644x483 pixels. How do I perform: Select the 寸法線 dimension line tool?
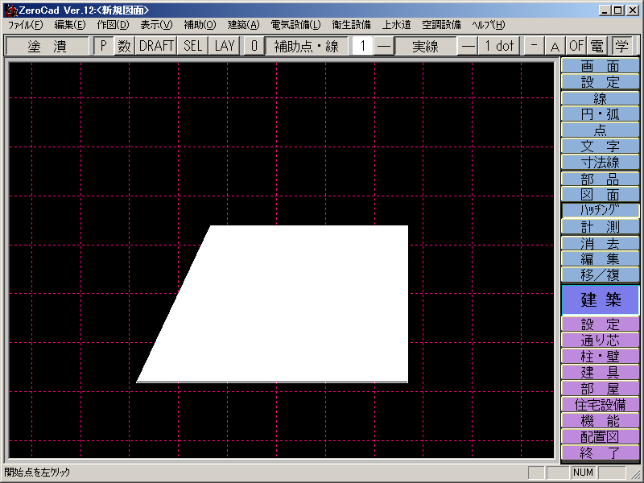pyautogui.click(x=600, y=163)
